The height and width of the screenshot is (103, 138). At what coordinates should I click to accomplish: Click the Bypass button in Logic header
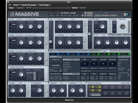(x=11, y=8)
